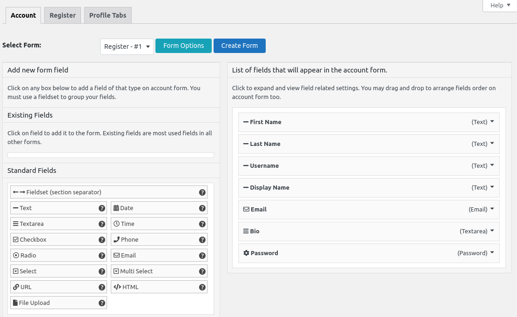Expand Email field settings arrow

(x=492, y=209)
